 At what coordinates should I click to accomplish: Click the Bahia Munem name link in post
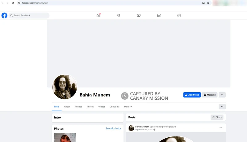142,127
